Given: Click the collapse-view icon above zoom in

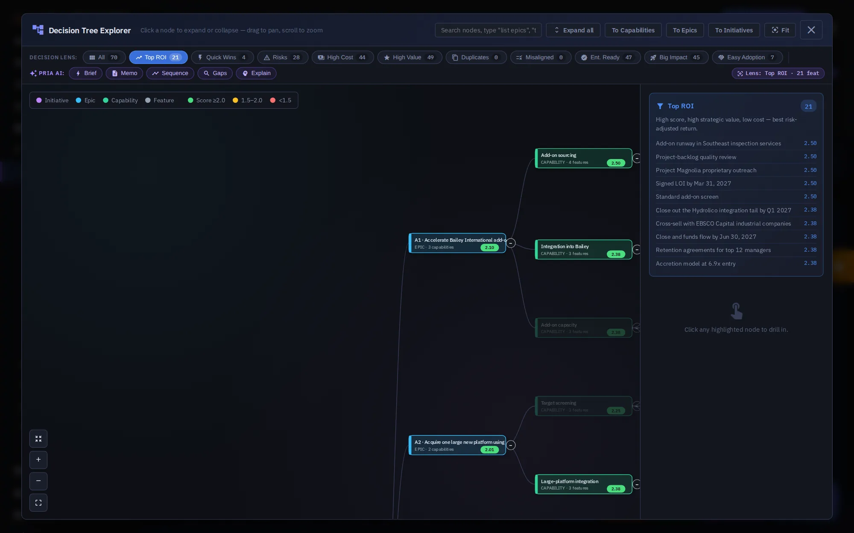Looking at the screenshot, I should click(38, 439).
